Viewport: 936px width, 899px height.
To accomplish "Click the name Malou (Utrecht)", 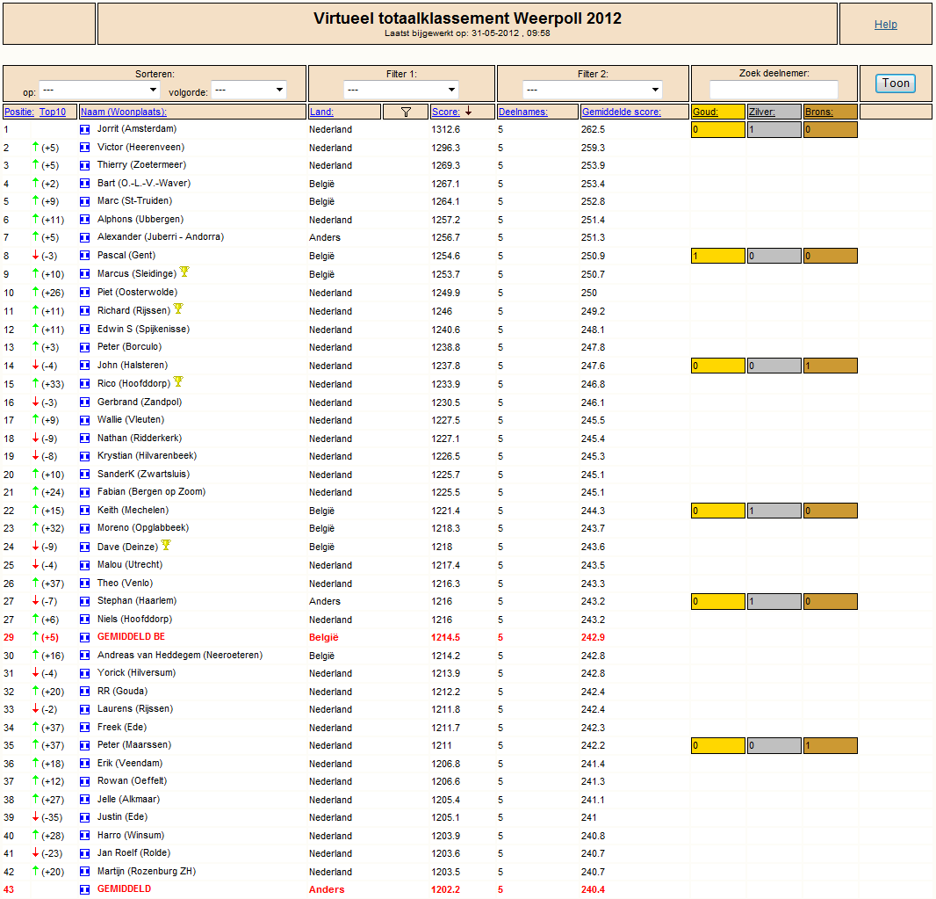I will pyautogui.click(x=130, y=564).
